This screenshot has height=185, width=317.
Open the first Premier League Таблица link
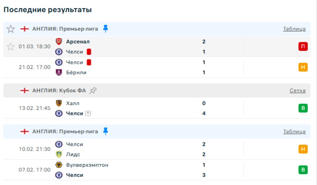(294, 29)
